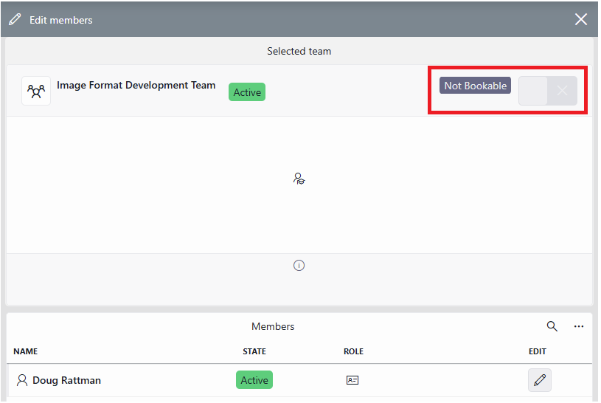Click the info circle icon
The image size is (601, 403).
299,265
